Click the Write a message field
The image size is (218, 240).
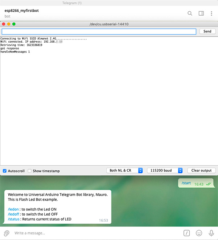click(x=98, y=233)
